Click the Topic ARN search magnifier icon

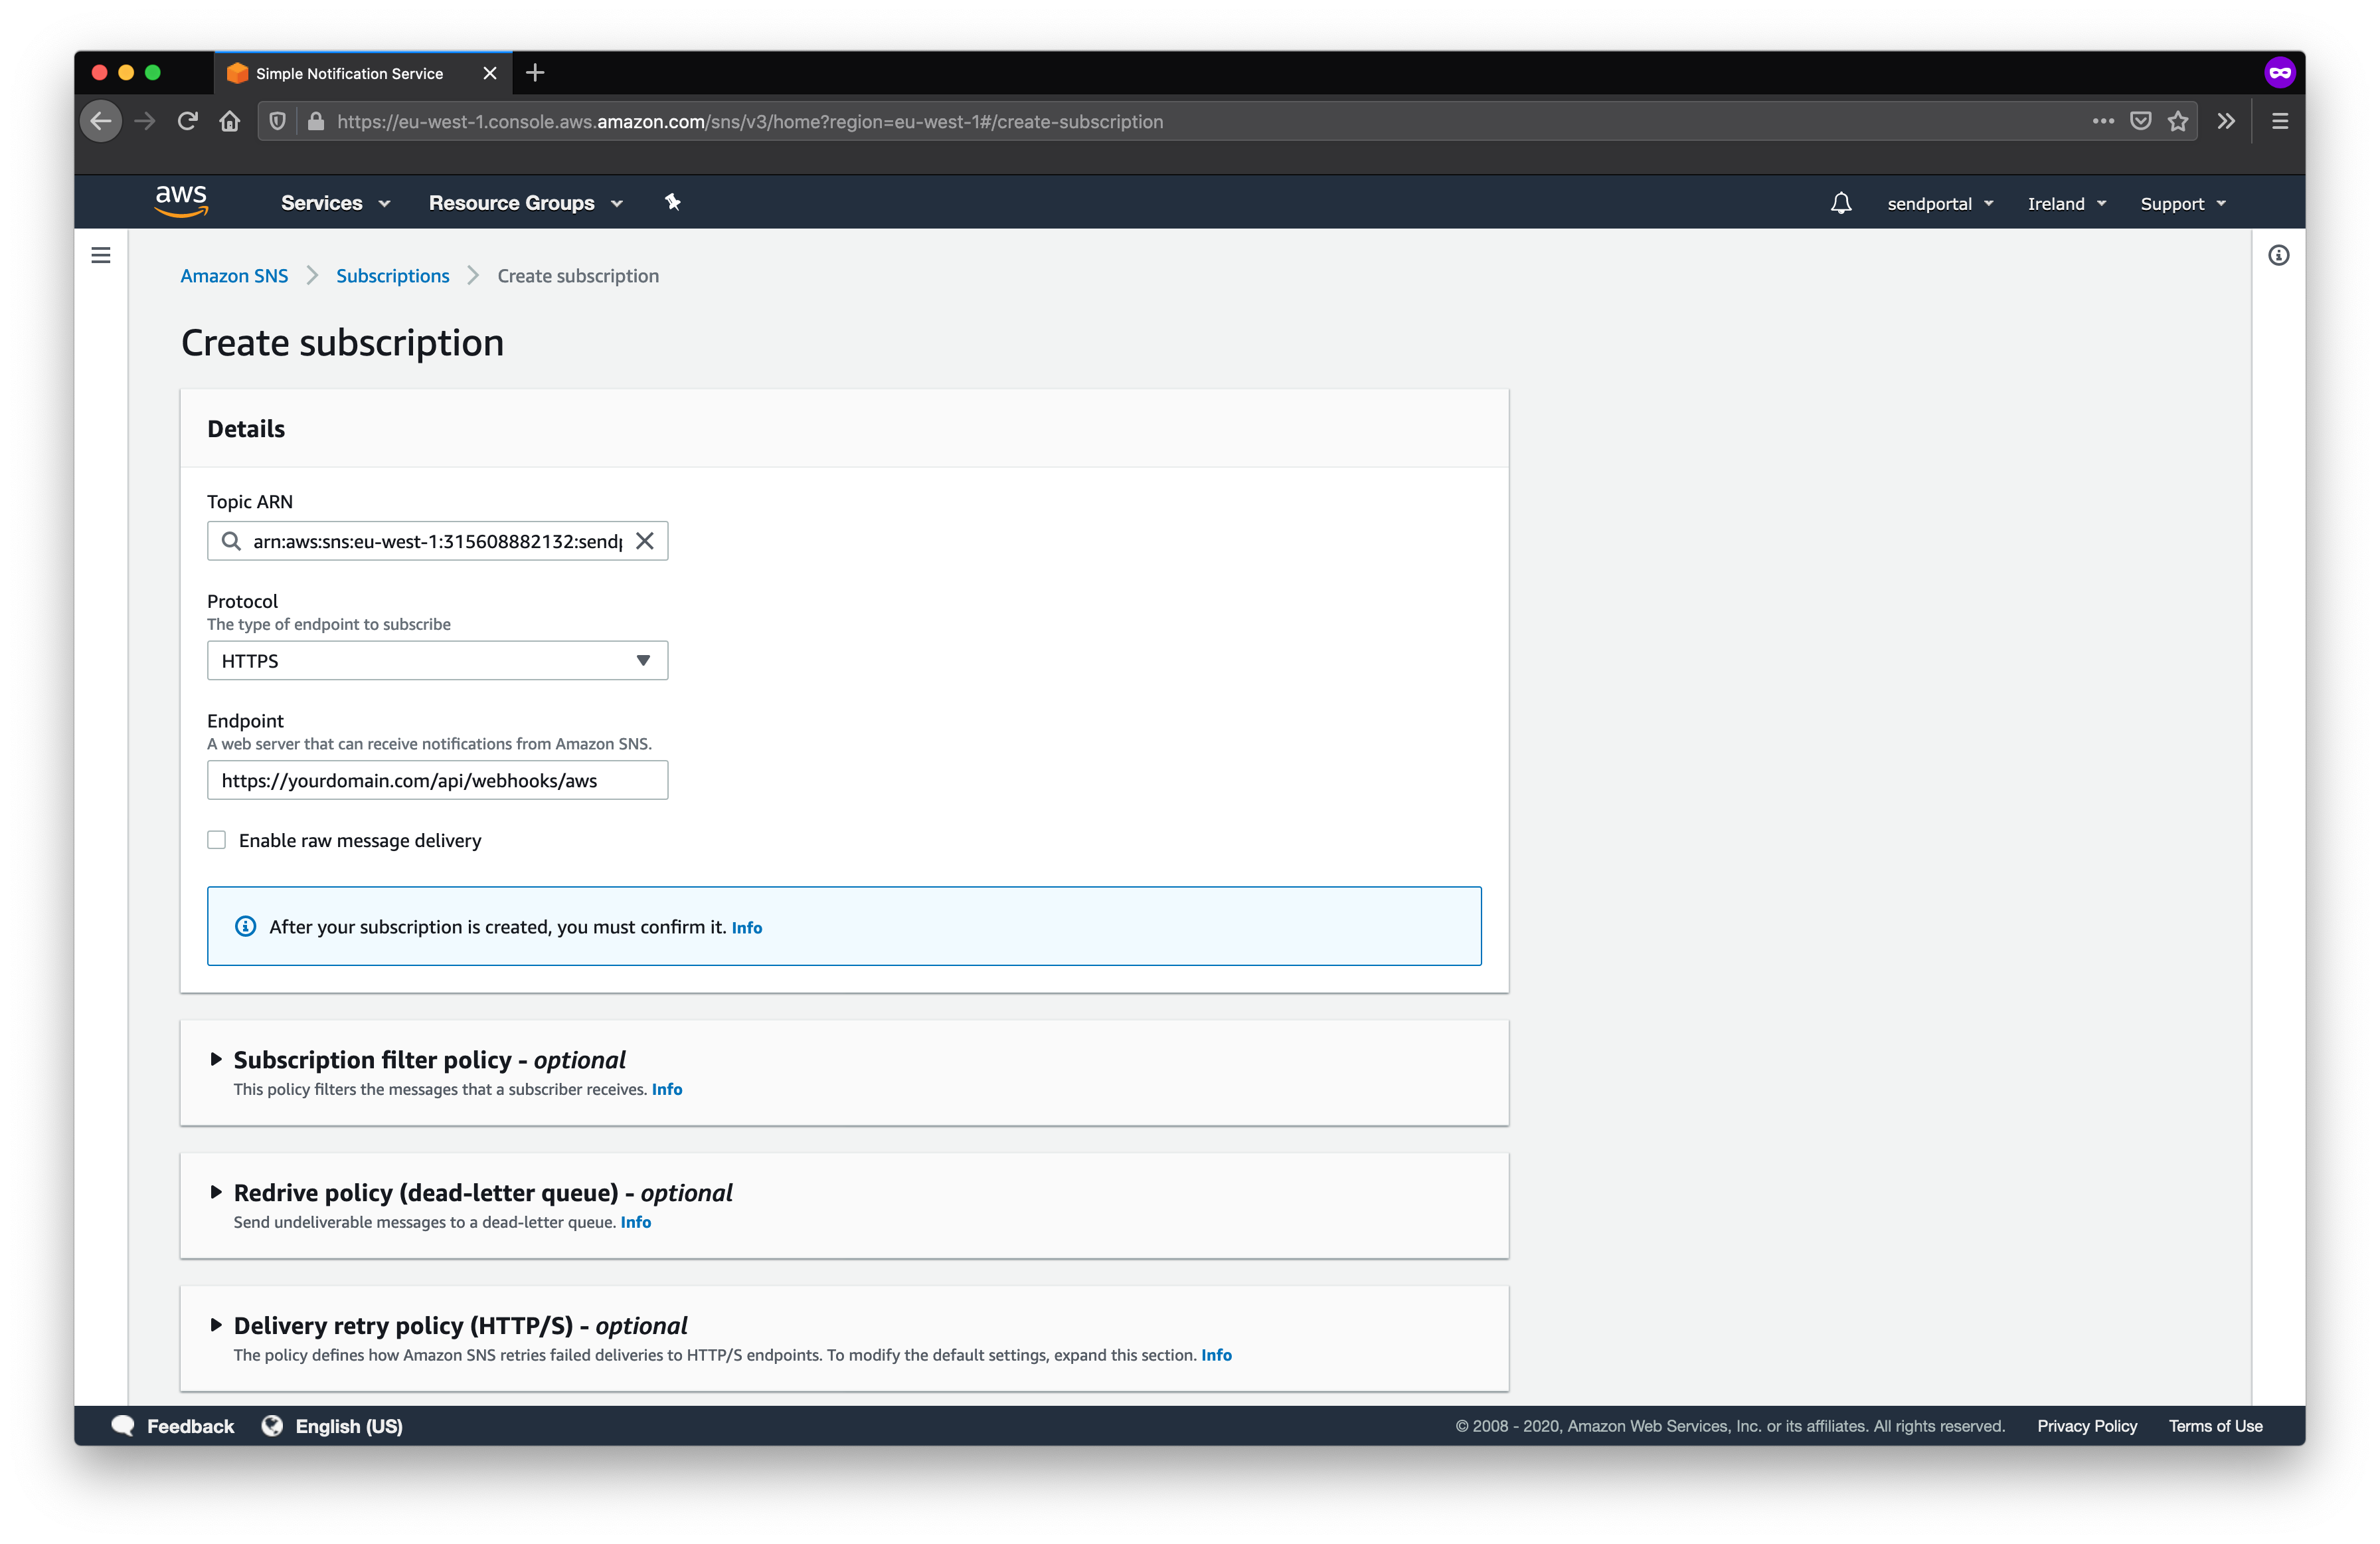click(x=231, y=541)
